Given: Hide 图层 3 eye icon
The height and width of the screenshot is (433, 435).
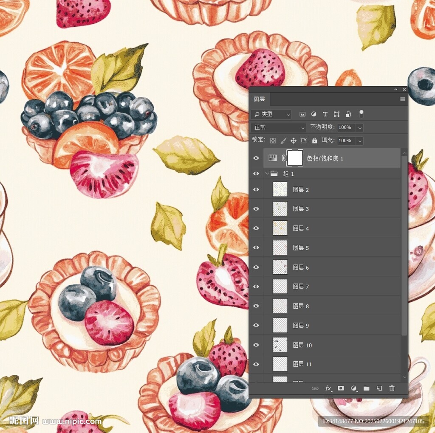Looking at the screenshot, I should pos(256,209).
